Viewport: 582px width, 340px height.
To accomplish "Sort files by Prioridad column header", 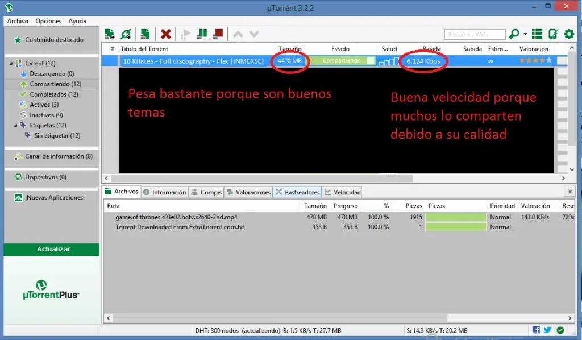I will tap(502, 206).
